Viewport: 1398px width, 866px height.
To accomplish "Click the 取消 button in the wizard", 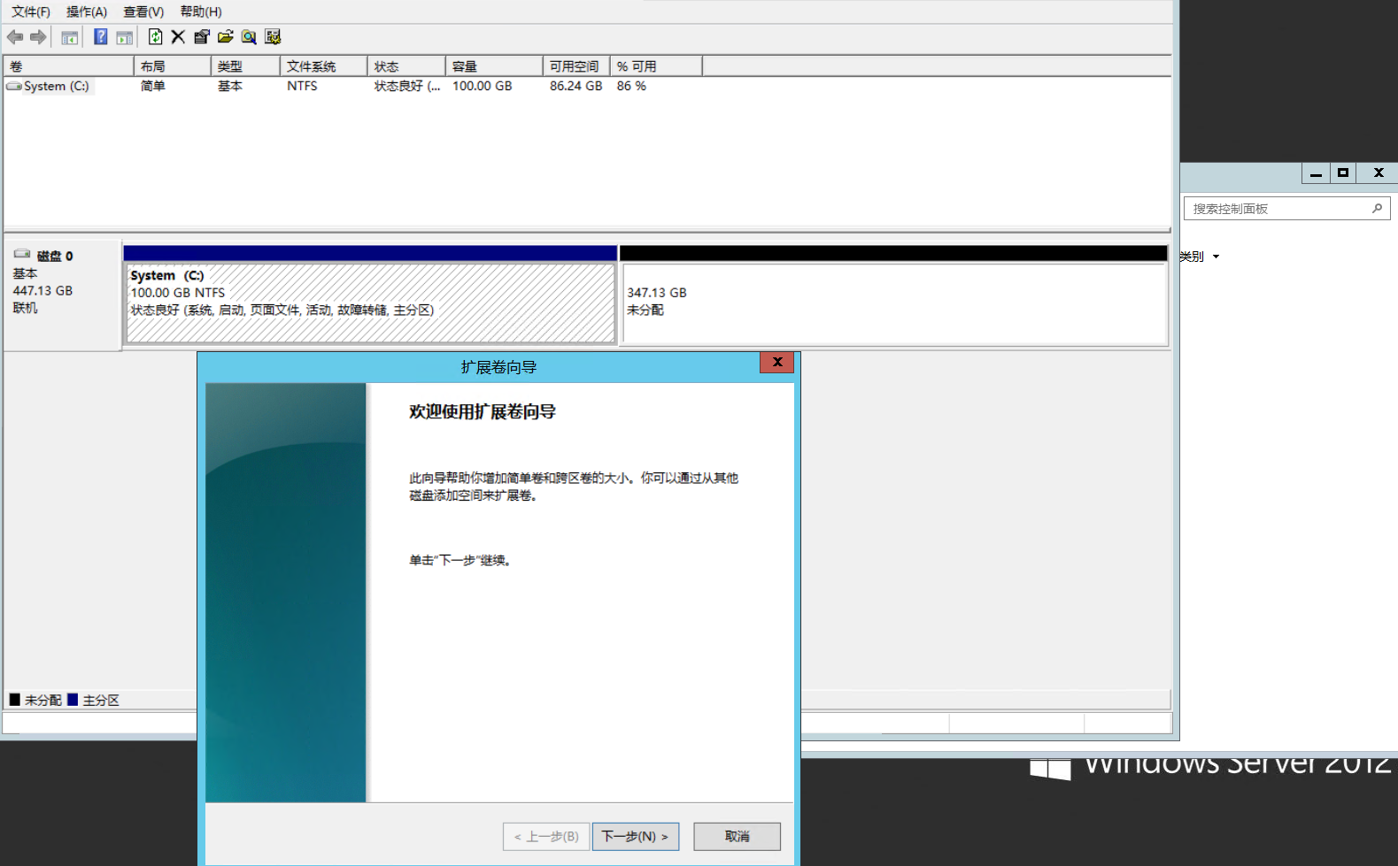I will click(x=737, y=836).
